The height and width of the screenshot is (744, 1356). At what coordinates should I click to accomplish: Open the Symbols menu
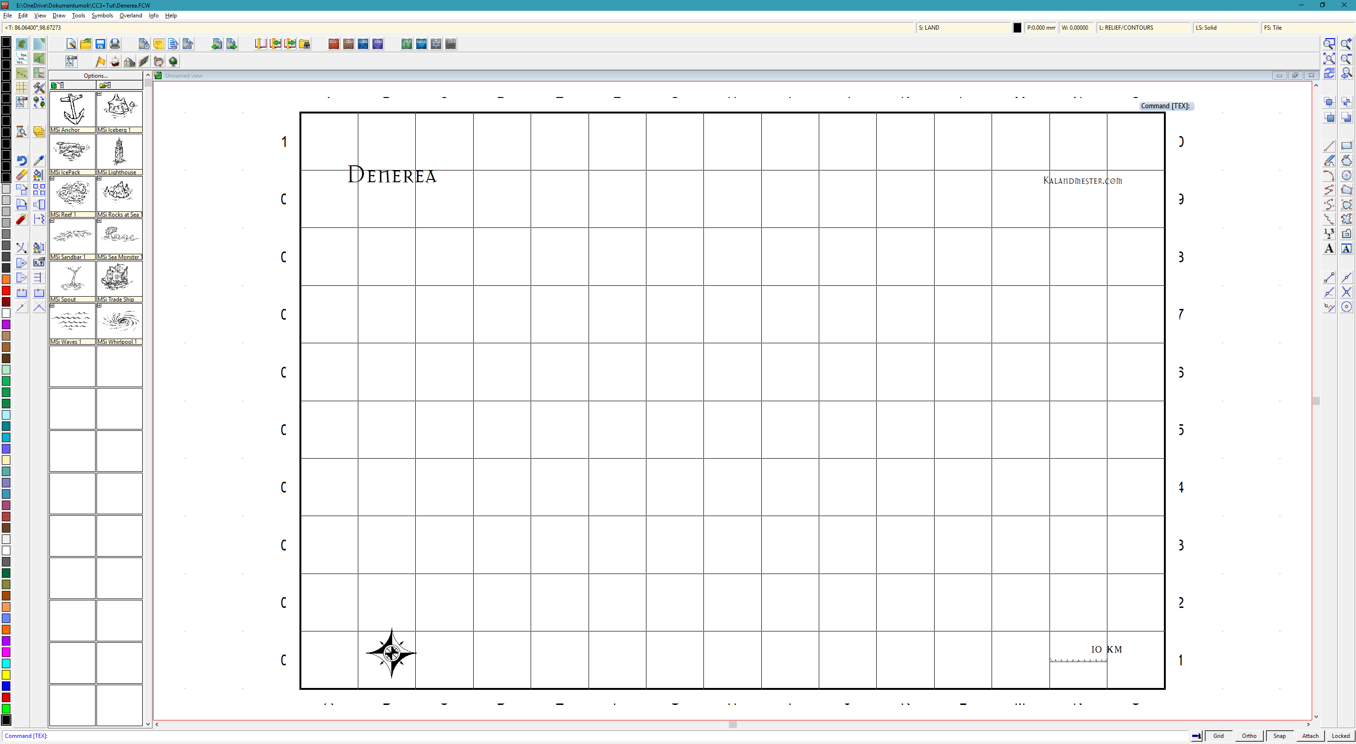102,15
